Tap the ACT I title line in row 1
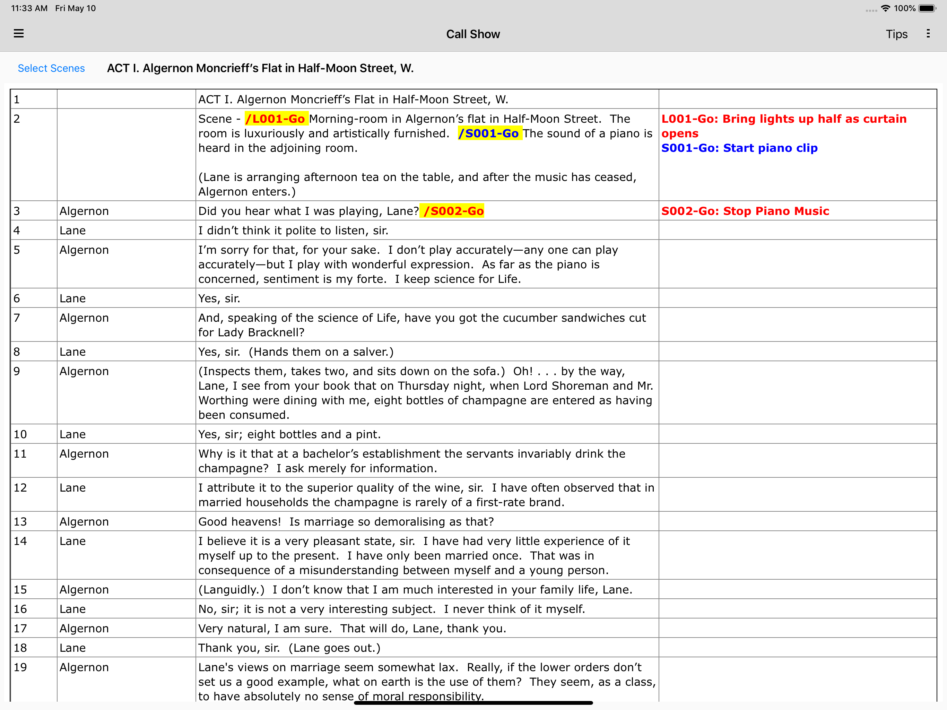947x710 pixels. click(353, 99)
